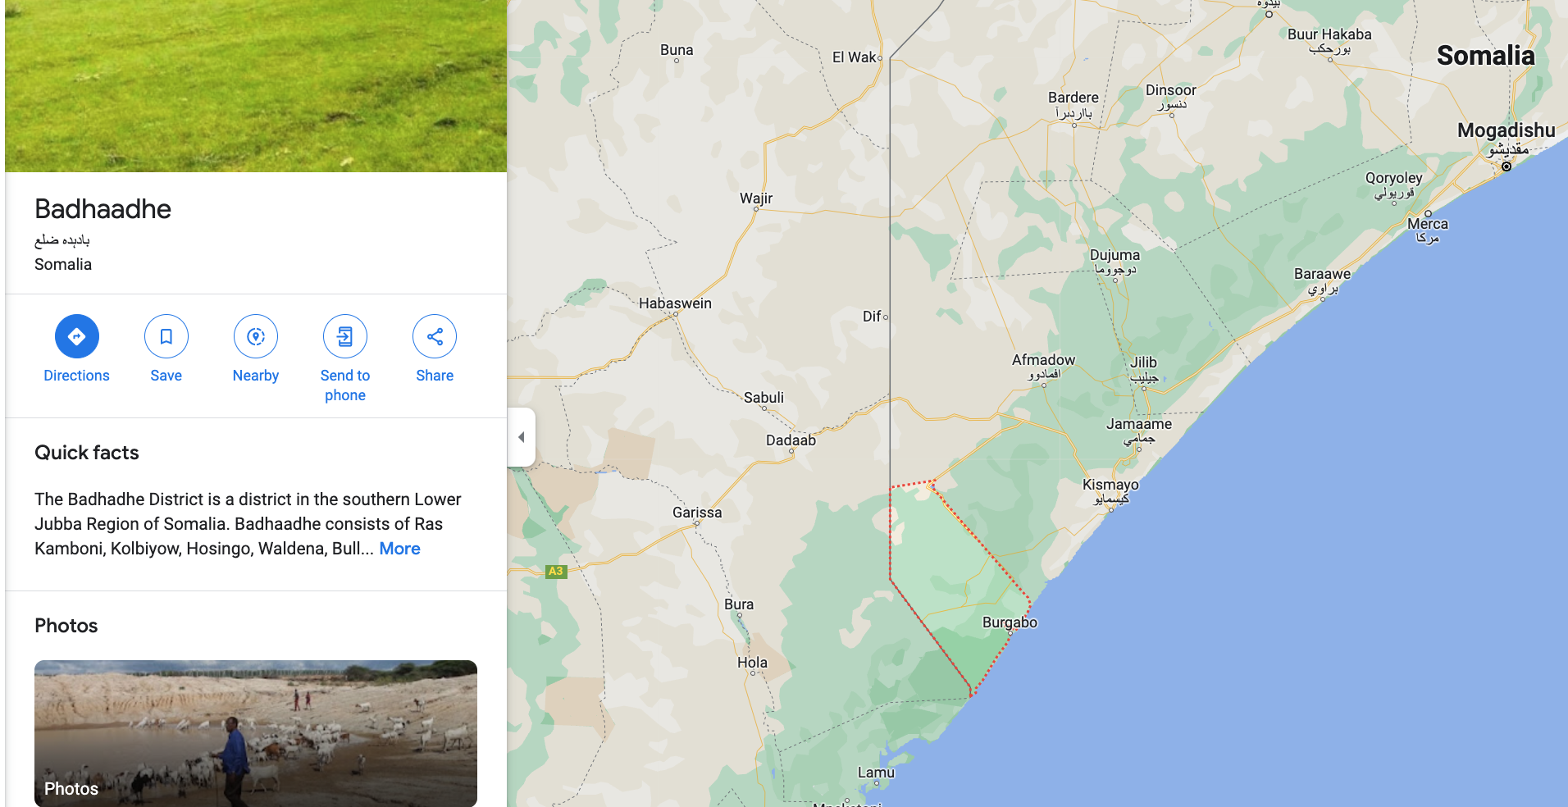Click Jamaame label on the map
Image resolution: width=1568 pixels, height=807 pixels.
pos(1139,424)
